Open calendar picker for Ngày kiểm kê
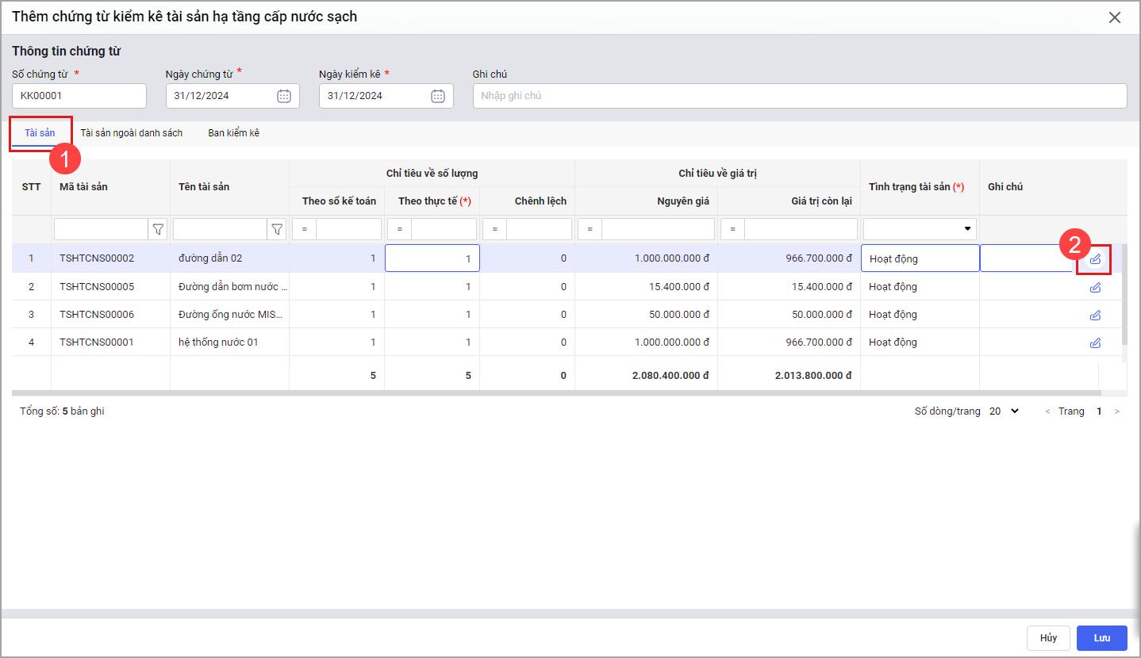This screenshot has height=658, width=1141. click(x=437, y=96)
